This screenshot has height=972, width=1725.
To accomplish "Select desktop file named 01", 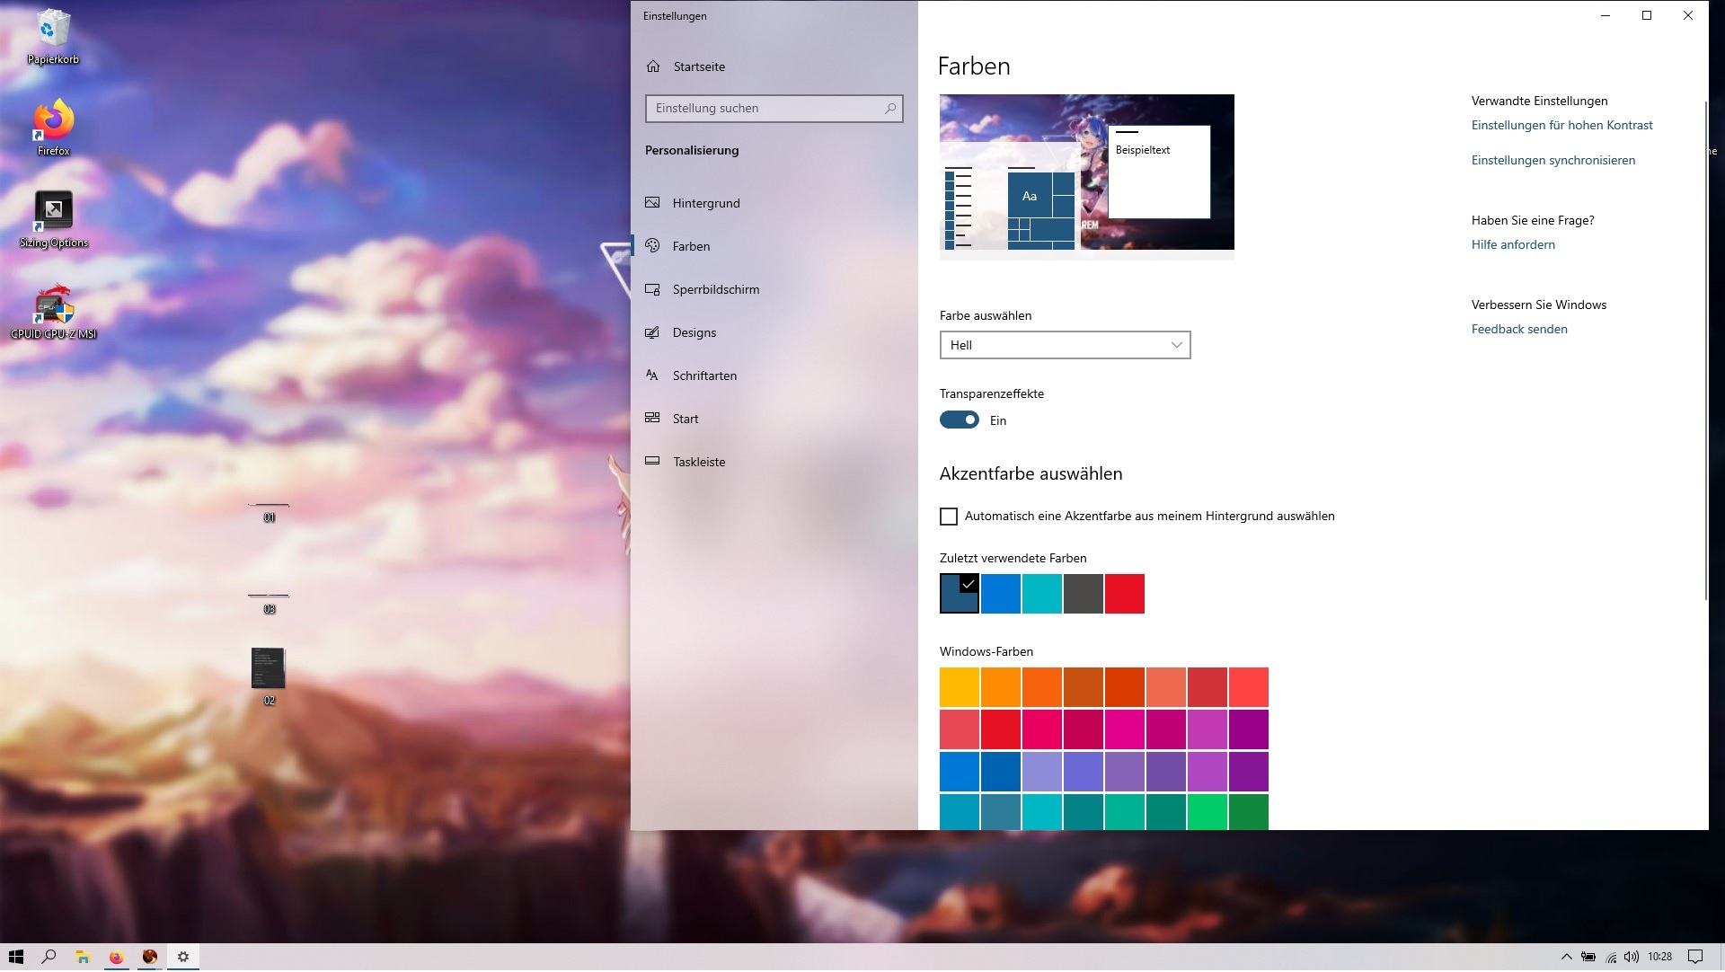I will point(269,513).
